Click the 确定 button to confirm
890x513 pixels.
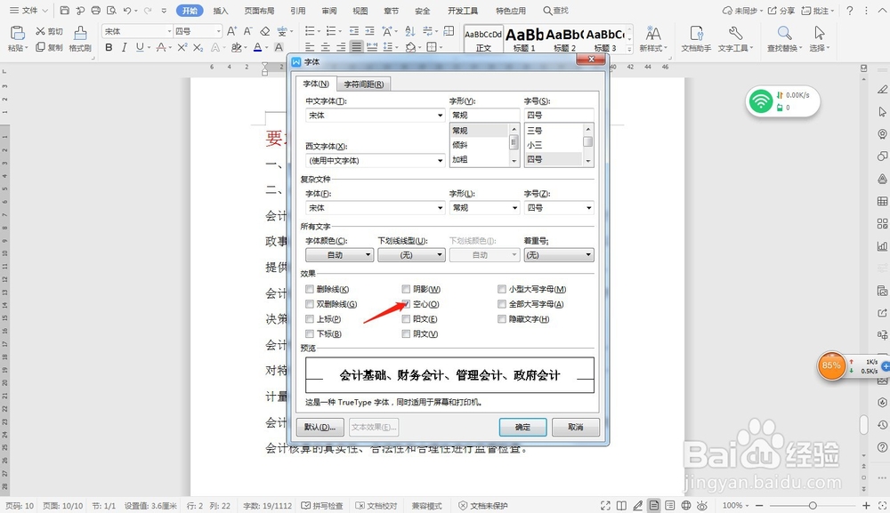(522, 428)
